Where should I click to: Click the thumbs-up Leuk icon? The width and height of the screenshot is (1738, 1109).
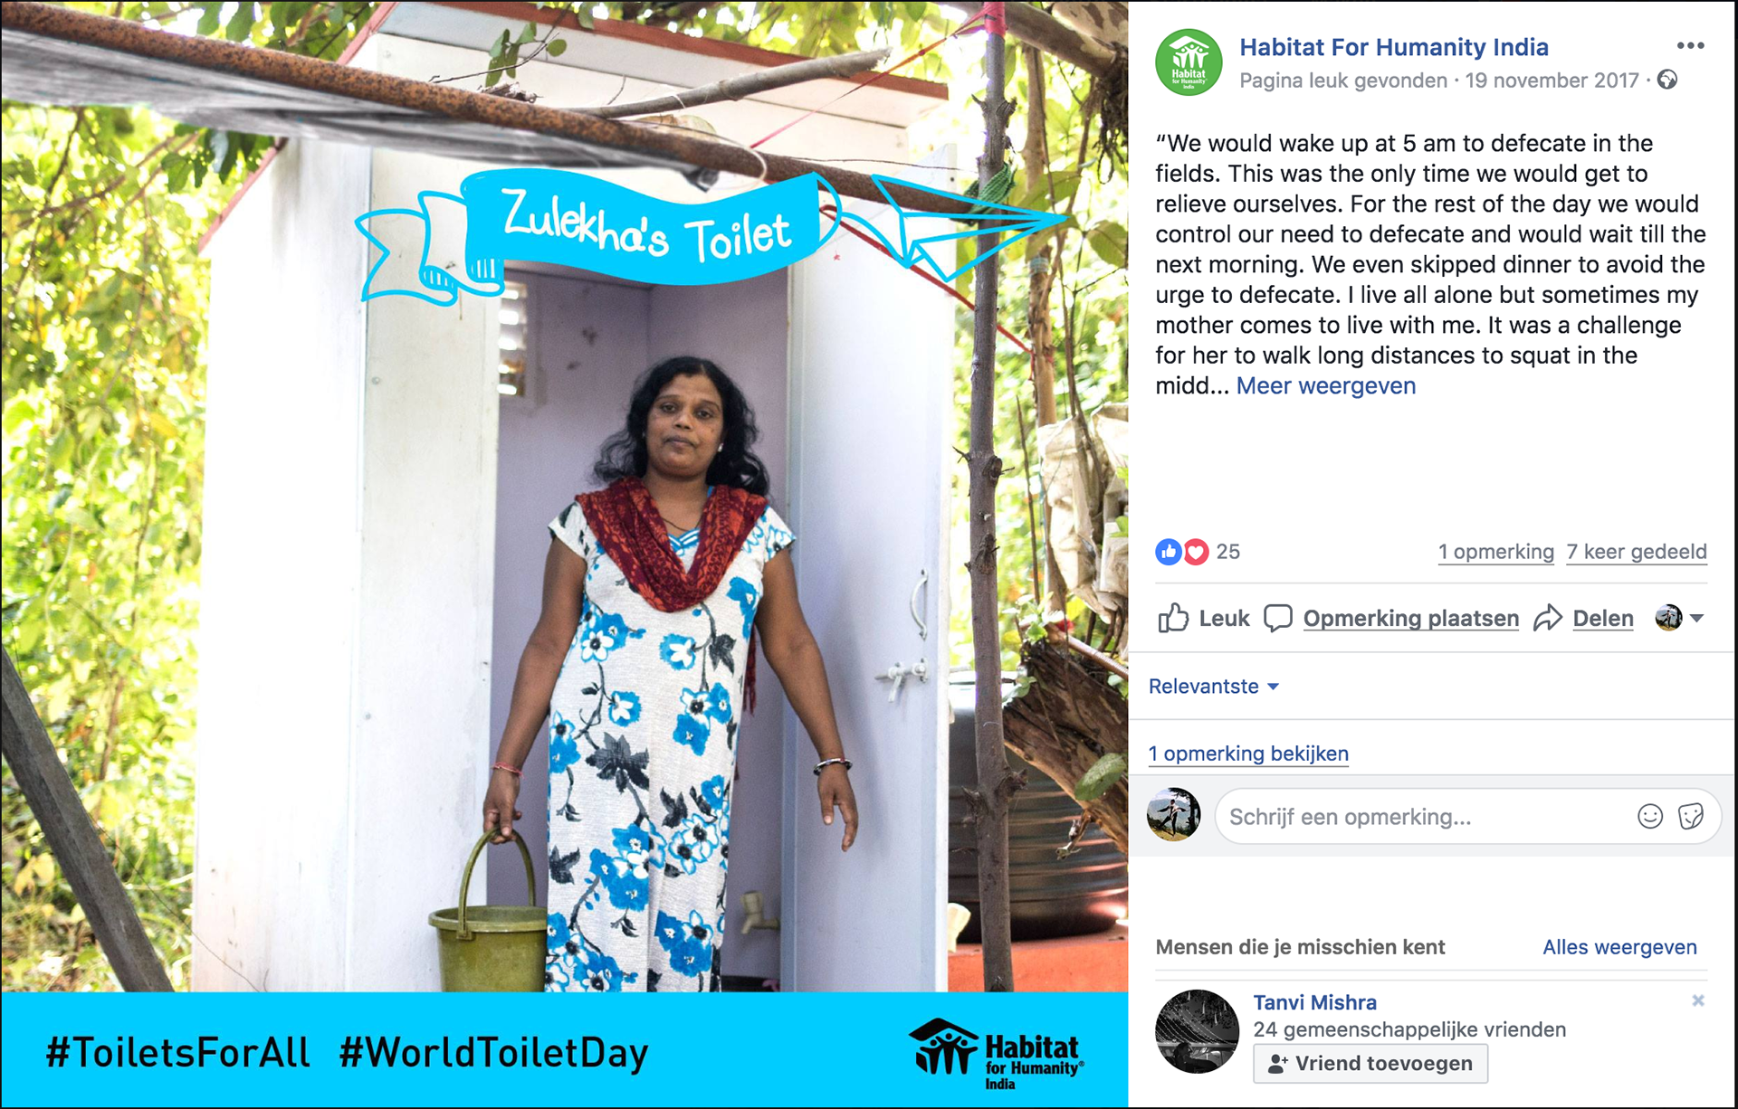pyautogui.click(x=1173, y=618)
